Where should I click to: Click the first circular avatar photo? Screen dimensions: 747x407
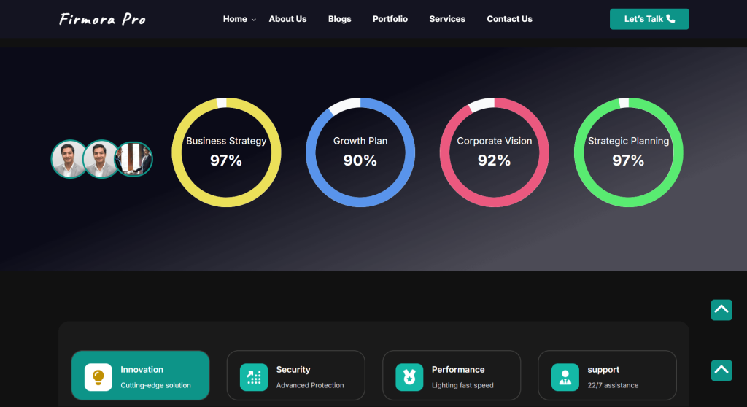[x=69, y=159]
